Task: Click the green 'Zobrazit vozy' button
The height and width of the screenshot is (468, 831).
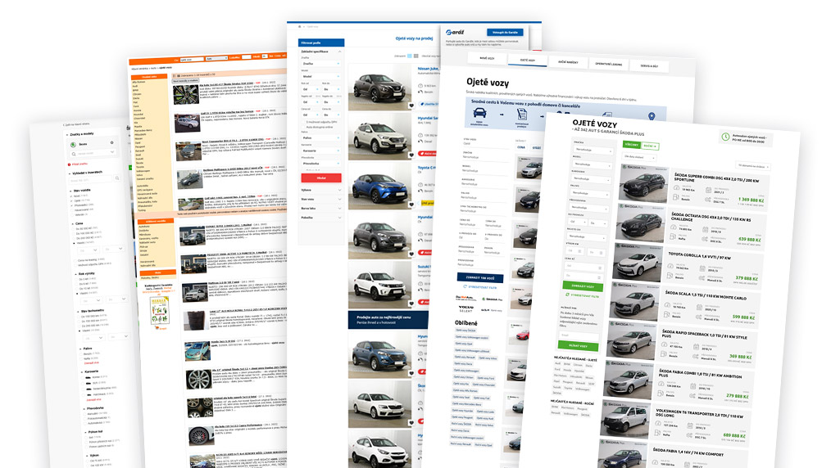Action: pyautogui.click(x=583, y=286)
